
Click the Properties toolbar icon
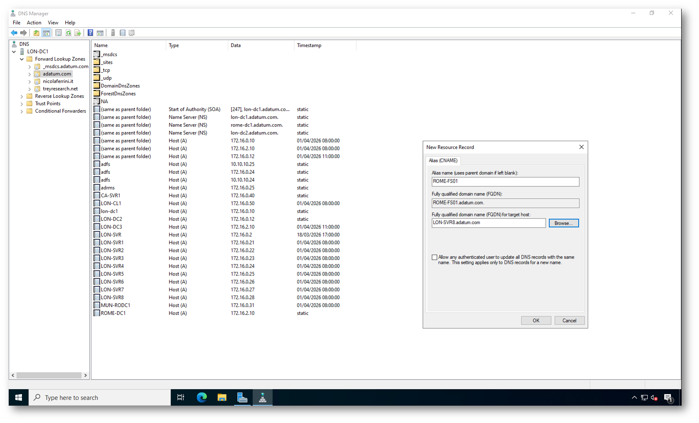[x=58, y=33]
